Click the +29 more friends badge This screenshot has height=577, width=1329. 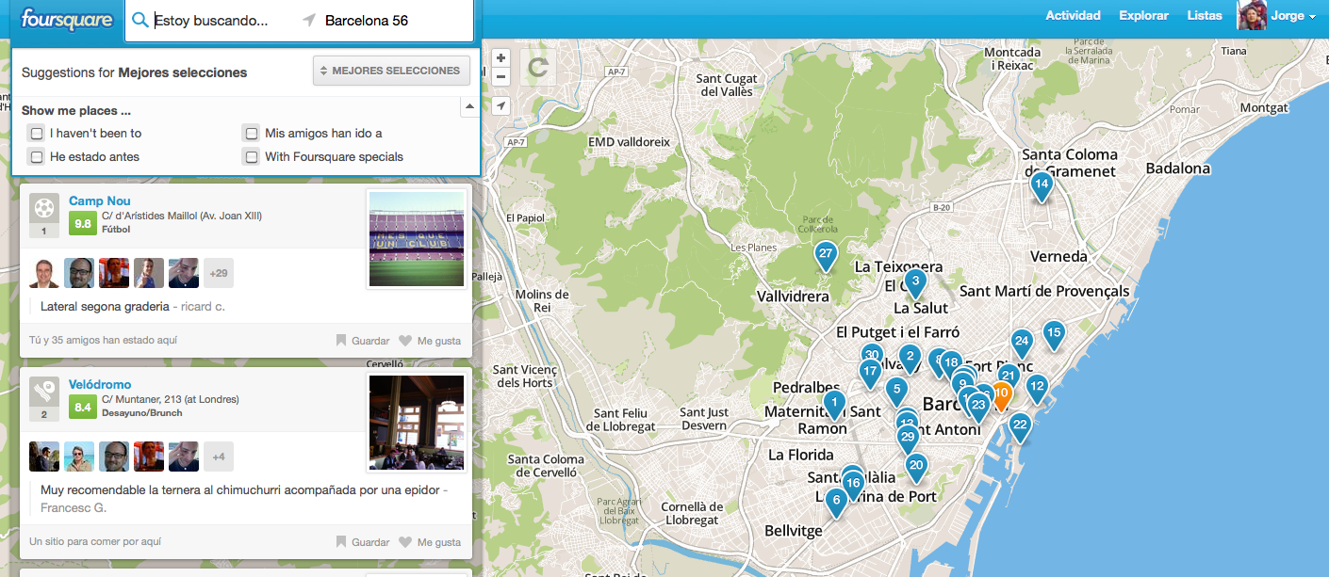[219, 273]
